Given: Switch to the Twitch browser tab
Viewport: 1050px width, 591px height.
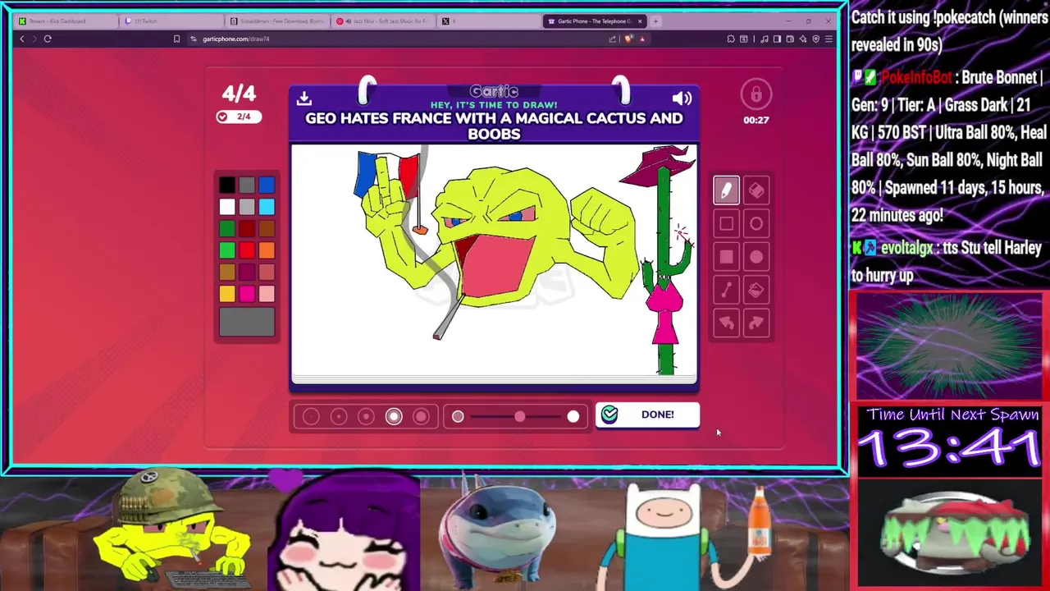Looking at the screenshot, I should pyautogui.click(x=171, y=21).
